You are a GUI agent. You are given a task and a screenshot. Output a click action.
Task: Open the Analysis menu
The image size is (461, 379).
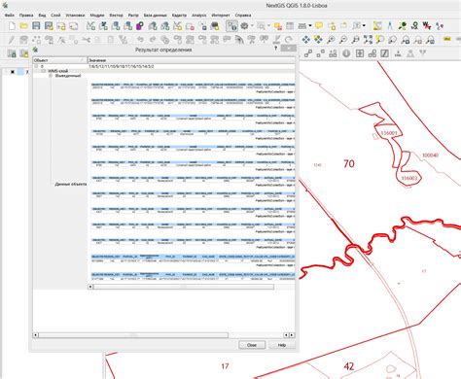pyautogui.click(x=199, y=16)
